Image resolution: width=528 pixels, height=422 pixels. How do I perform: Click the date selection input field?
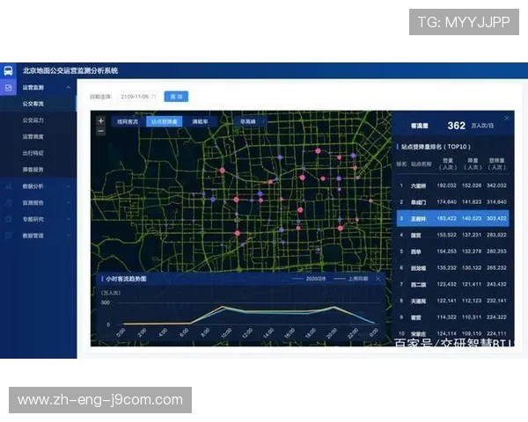(x=136, y=96)
